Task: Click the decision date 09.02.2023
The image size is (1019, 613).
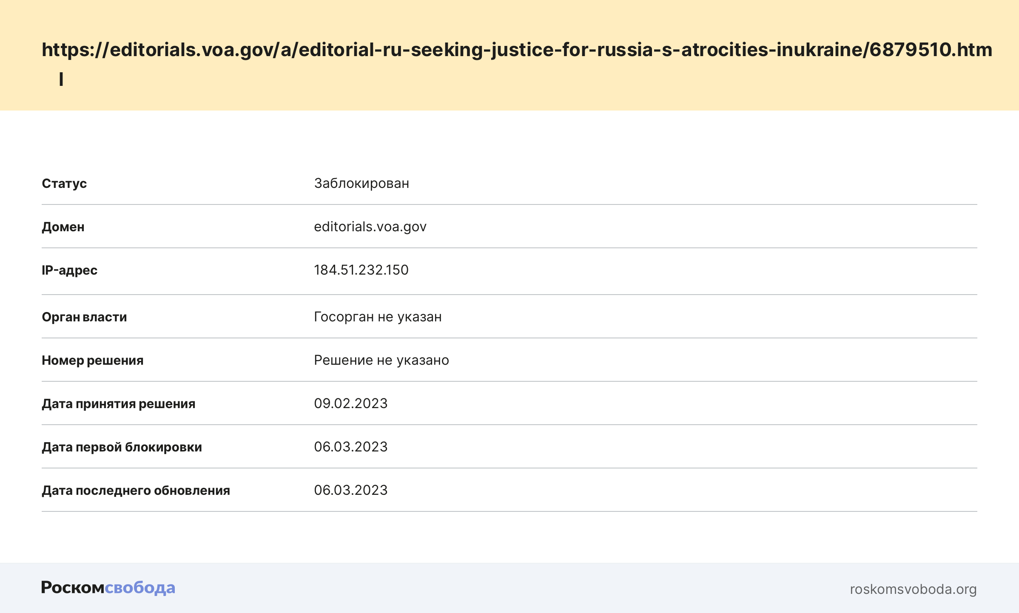Action: pyautogui.click(x=350, y=403)
